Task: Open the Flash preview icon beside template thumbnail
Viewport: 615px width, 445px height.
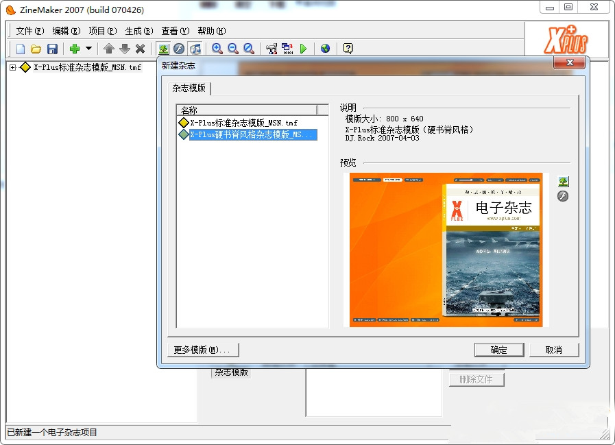Action: pyautogui.click(x=563, y=197)
